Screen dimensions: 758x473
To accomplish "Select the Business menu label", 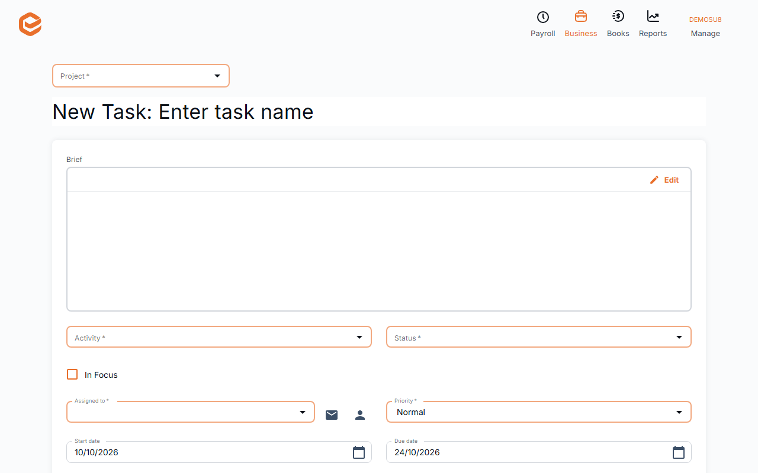I will [x=581, y=34].
